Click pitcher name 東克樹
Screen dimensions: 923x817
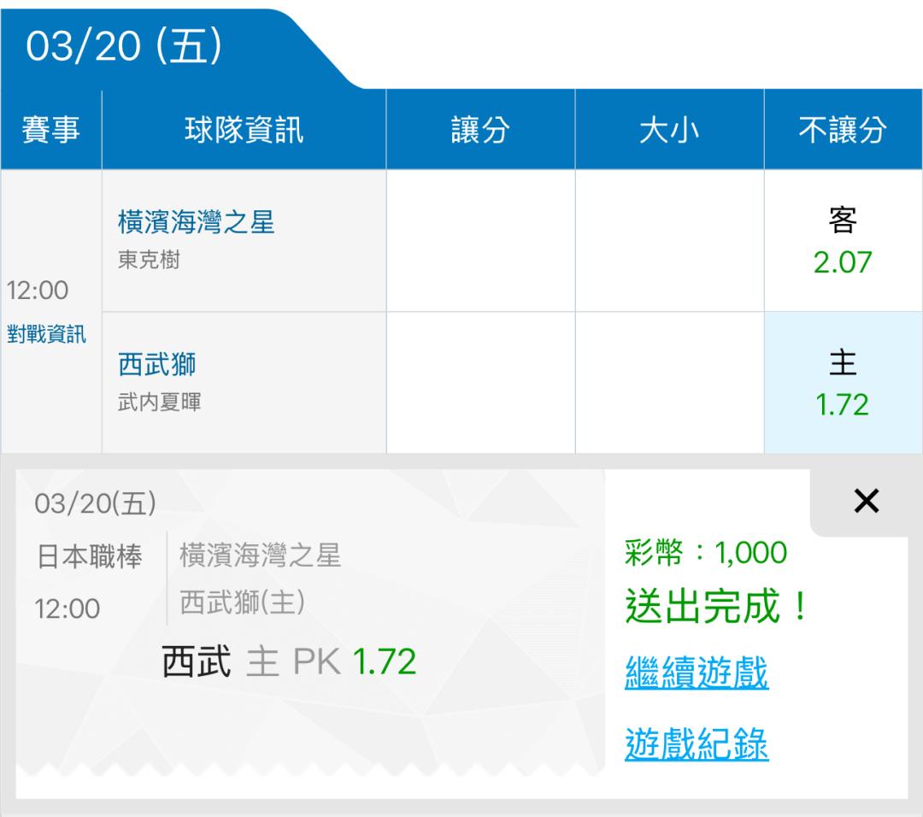149,260
